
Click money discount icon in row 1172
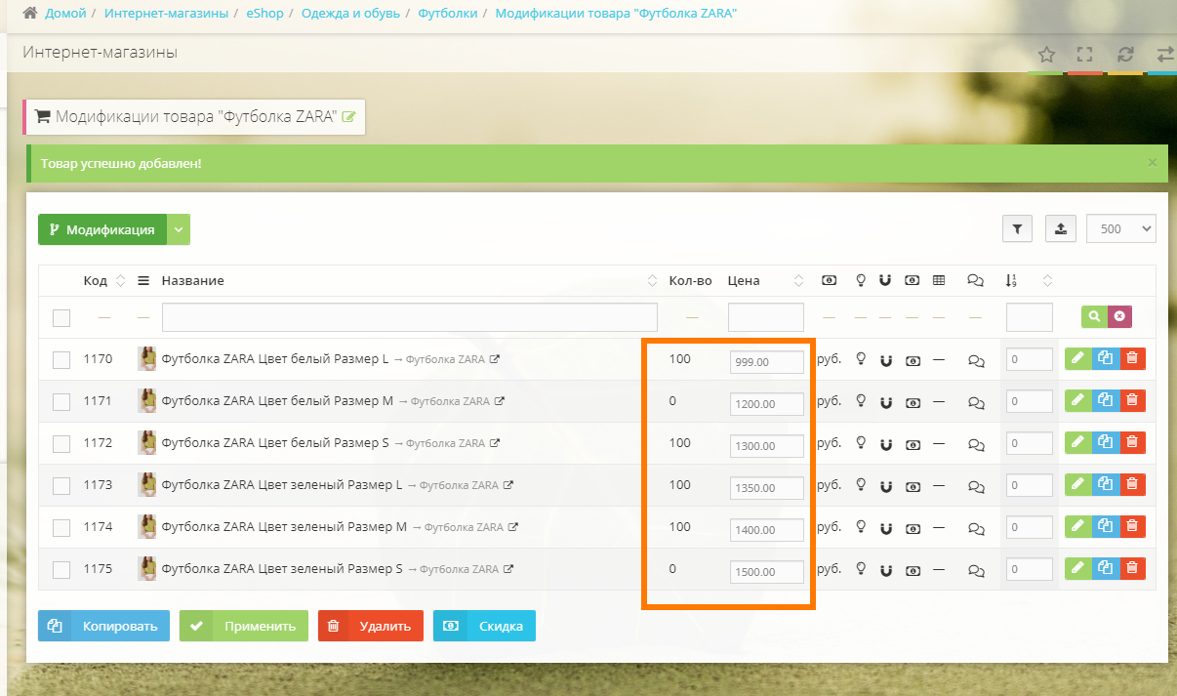[x=912, y=444]
